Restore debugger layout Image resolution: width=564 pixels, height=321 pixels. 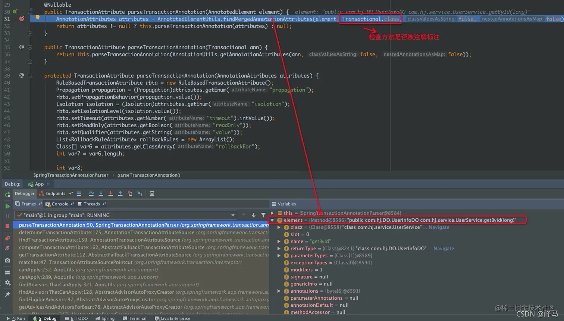point(7,272)
